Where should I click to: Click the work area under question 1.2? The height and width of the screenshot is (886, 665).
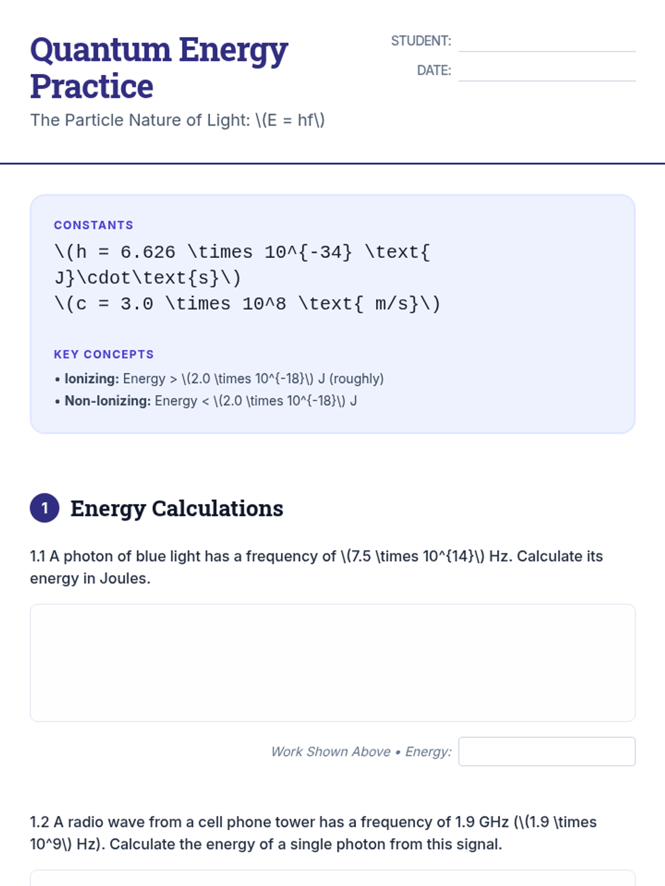click(x=332, y=878)
